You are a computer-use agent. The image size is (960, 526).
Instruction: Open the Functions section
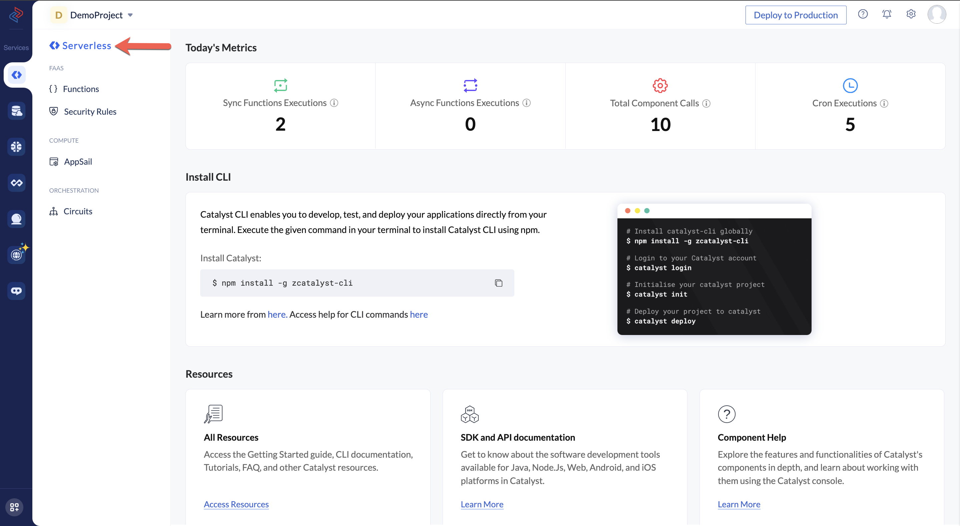[x=81, y=89]
